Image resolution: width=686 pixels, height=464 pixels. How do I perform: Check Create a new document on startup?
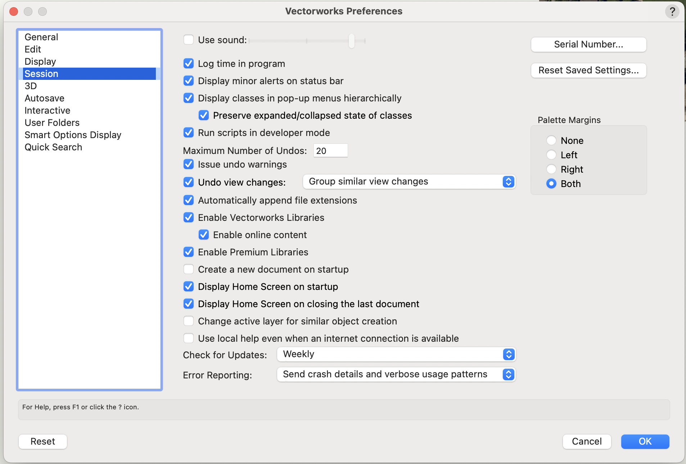point(189,269)
